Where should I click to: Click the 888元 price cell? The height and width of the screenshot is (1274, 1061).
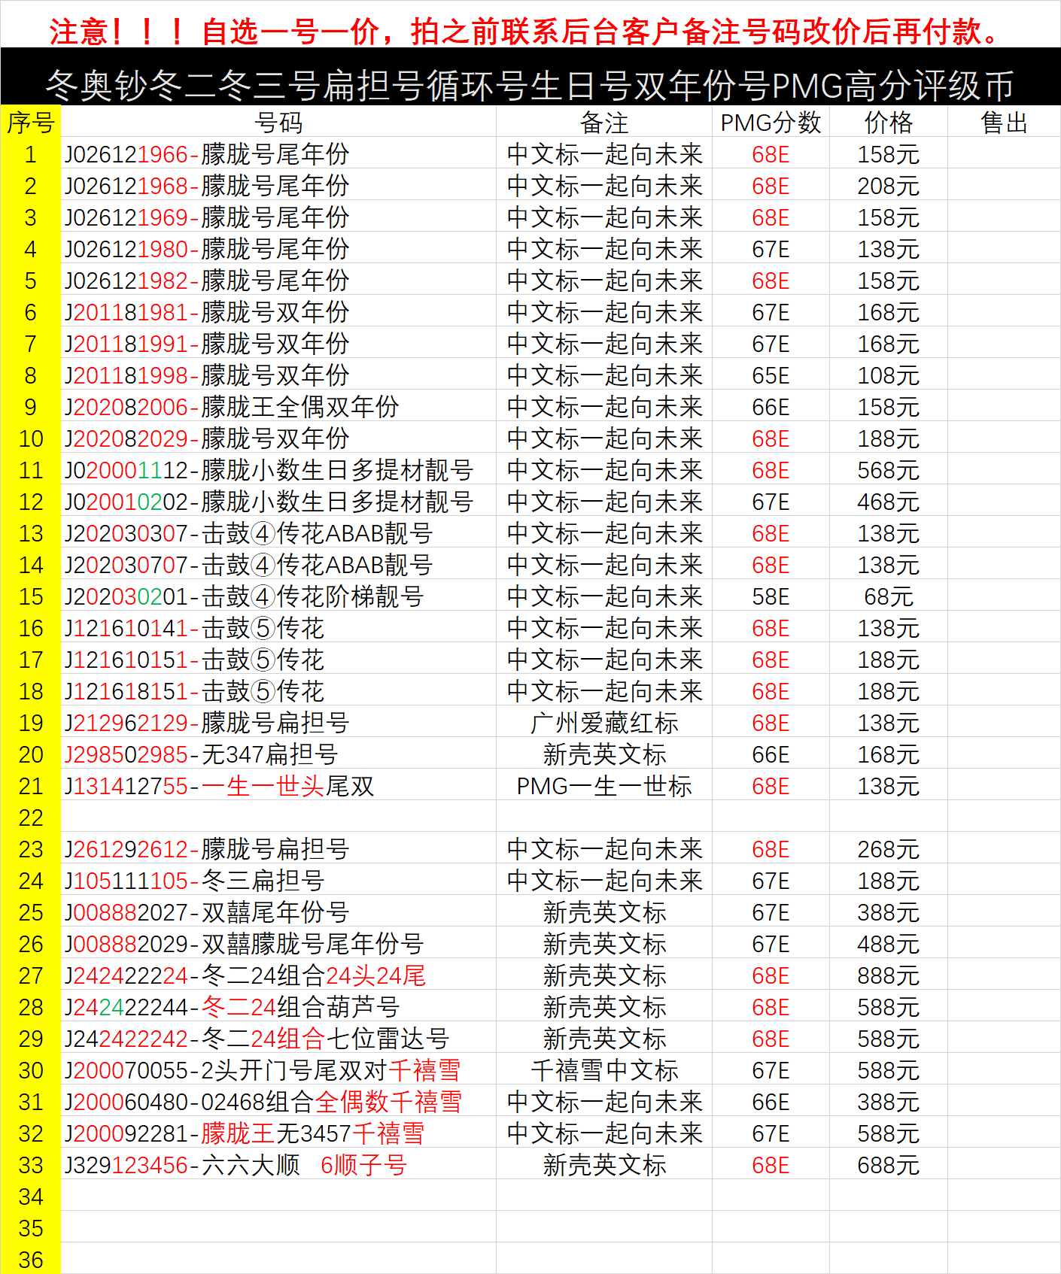pyautogui.click(x=888, y=975)
